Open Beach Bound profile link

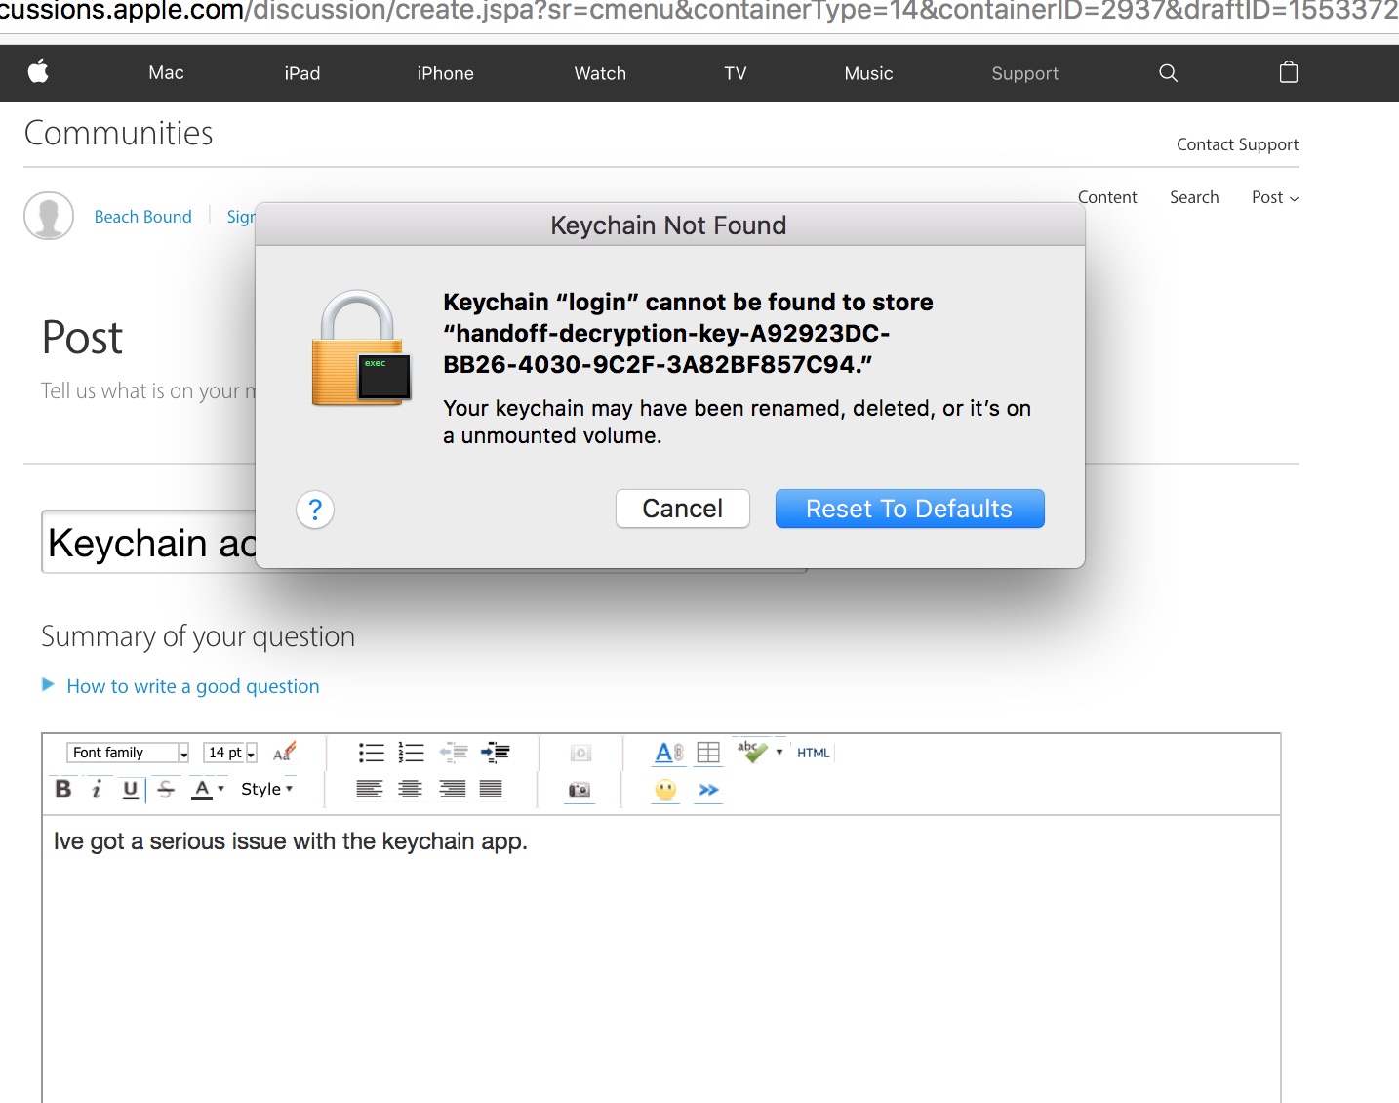pos(142,217)
